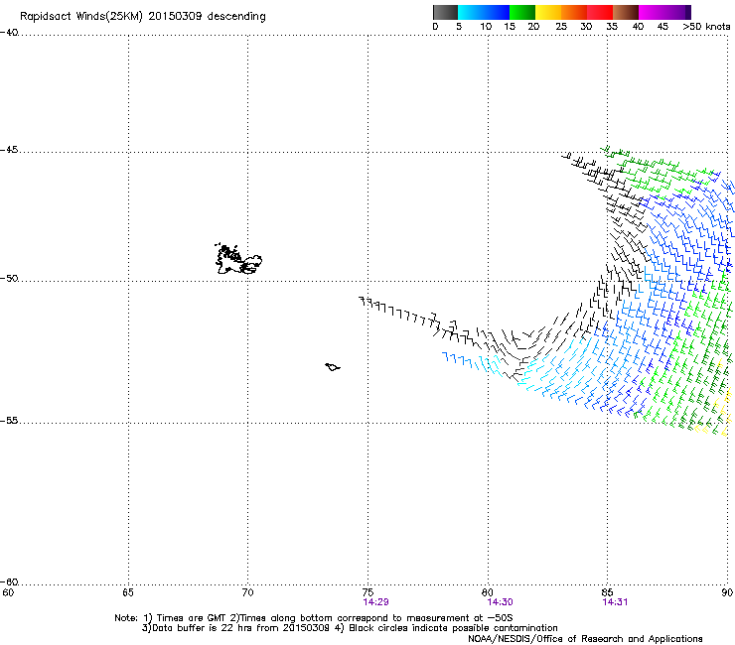The height and width of the screenshot is (645, 735).
Task: Click the green 15-20 knots color segment
Action: [522, 12]
